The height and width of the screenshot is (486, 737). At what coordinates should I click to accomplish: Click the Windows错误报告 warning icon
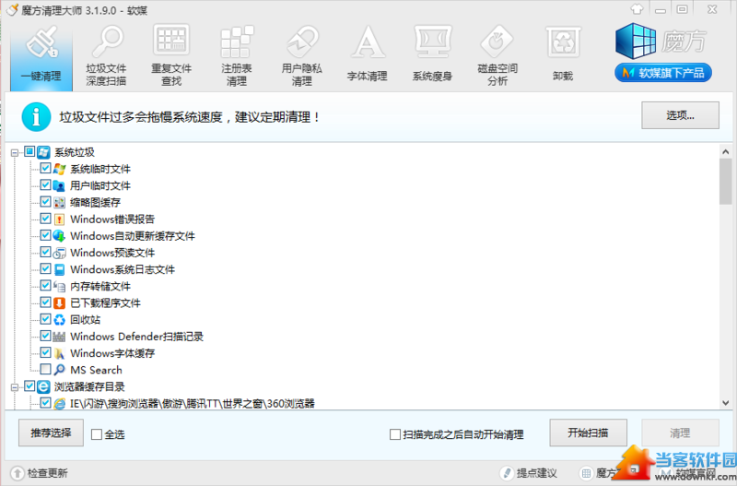coord(59,219)
